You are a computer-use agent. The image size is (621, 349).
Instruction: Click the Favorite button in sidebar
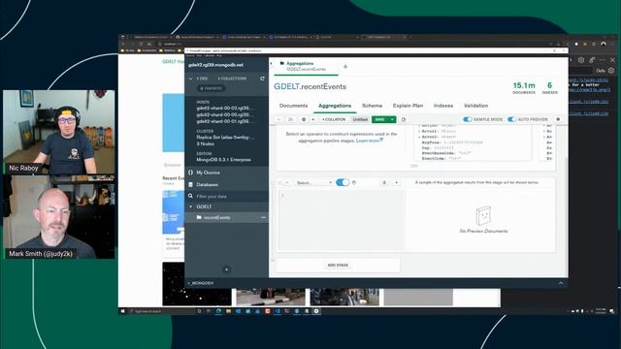click(211, 88)
